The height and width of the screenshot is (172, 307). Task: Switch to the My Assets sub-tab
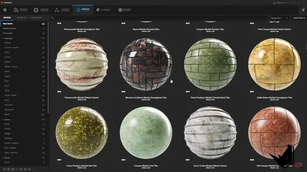coord(22,18)
